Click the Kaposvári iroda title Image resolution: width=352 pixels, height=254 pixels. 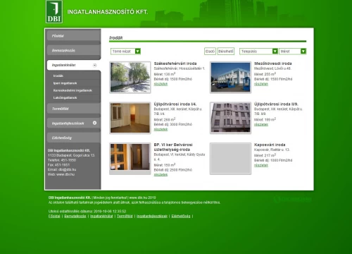(270, 145)
